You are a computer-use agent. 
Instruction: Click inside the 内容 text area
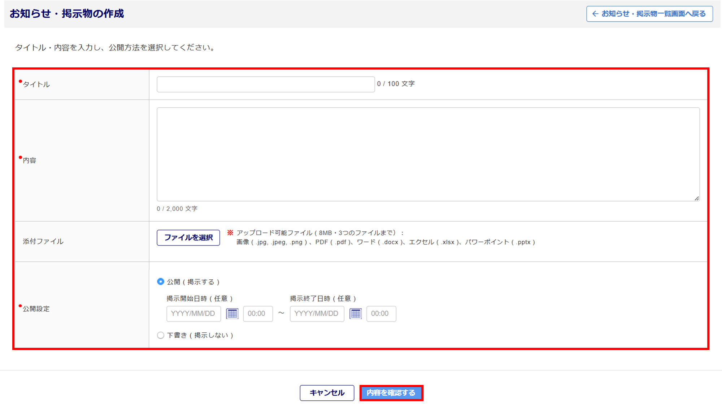coord(428,154)
